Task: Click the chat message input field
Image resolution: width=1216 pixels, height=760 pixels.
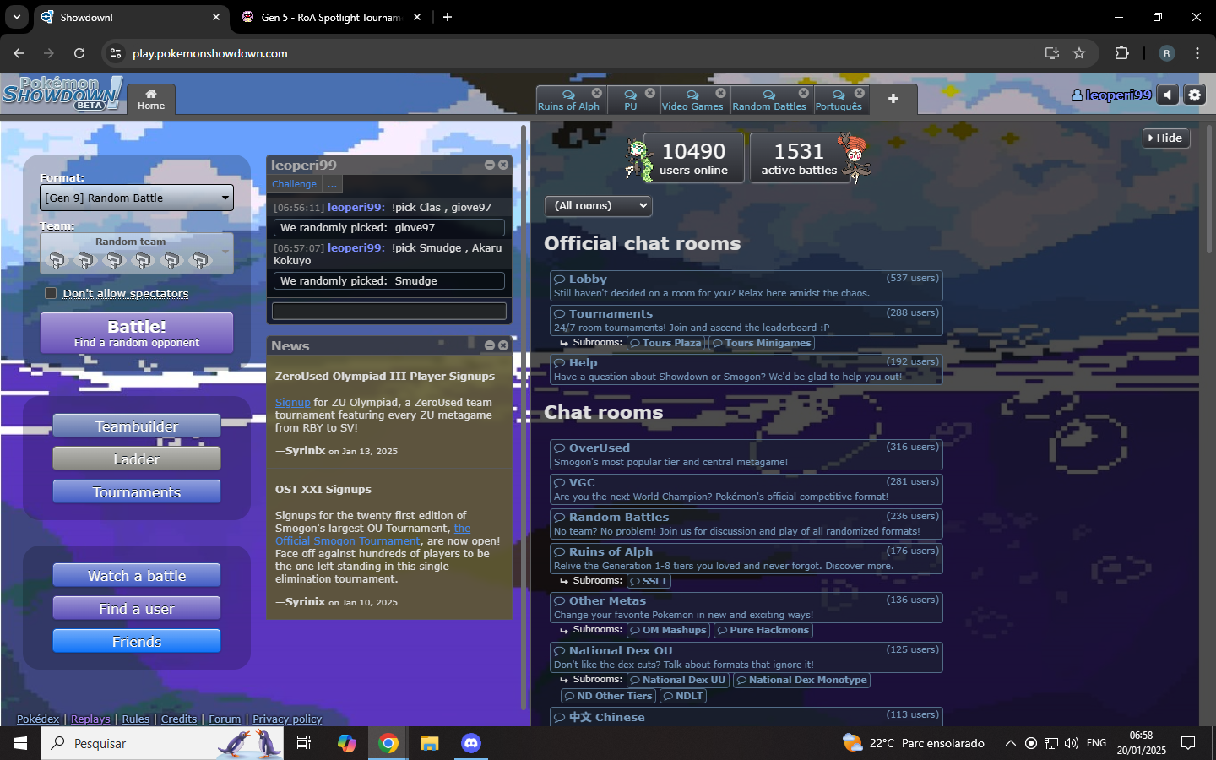Action: click(x=389, y=311)
